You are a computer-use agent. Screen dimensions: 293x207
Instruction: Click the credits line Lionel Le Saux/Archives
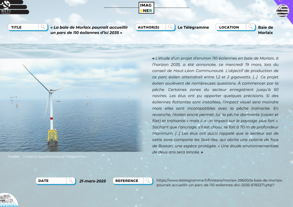(54, 156)
